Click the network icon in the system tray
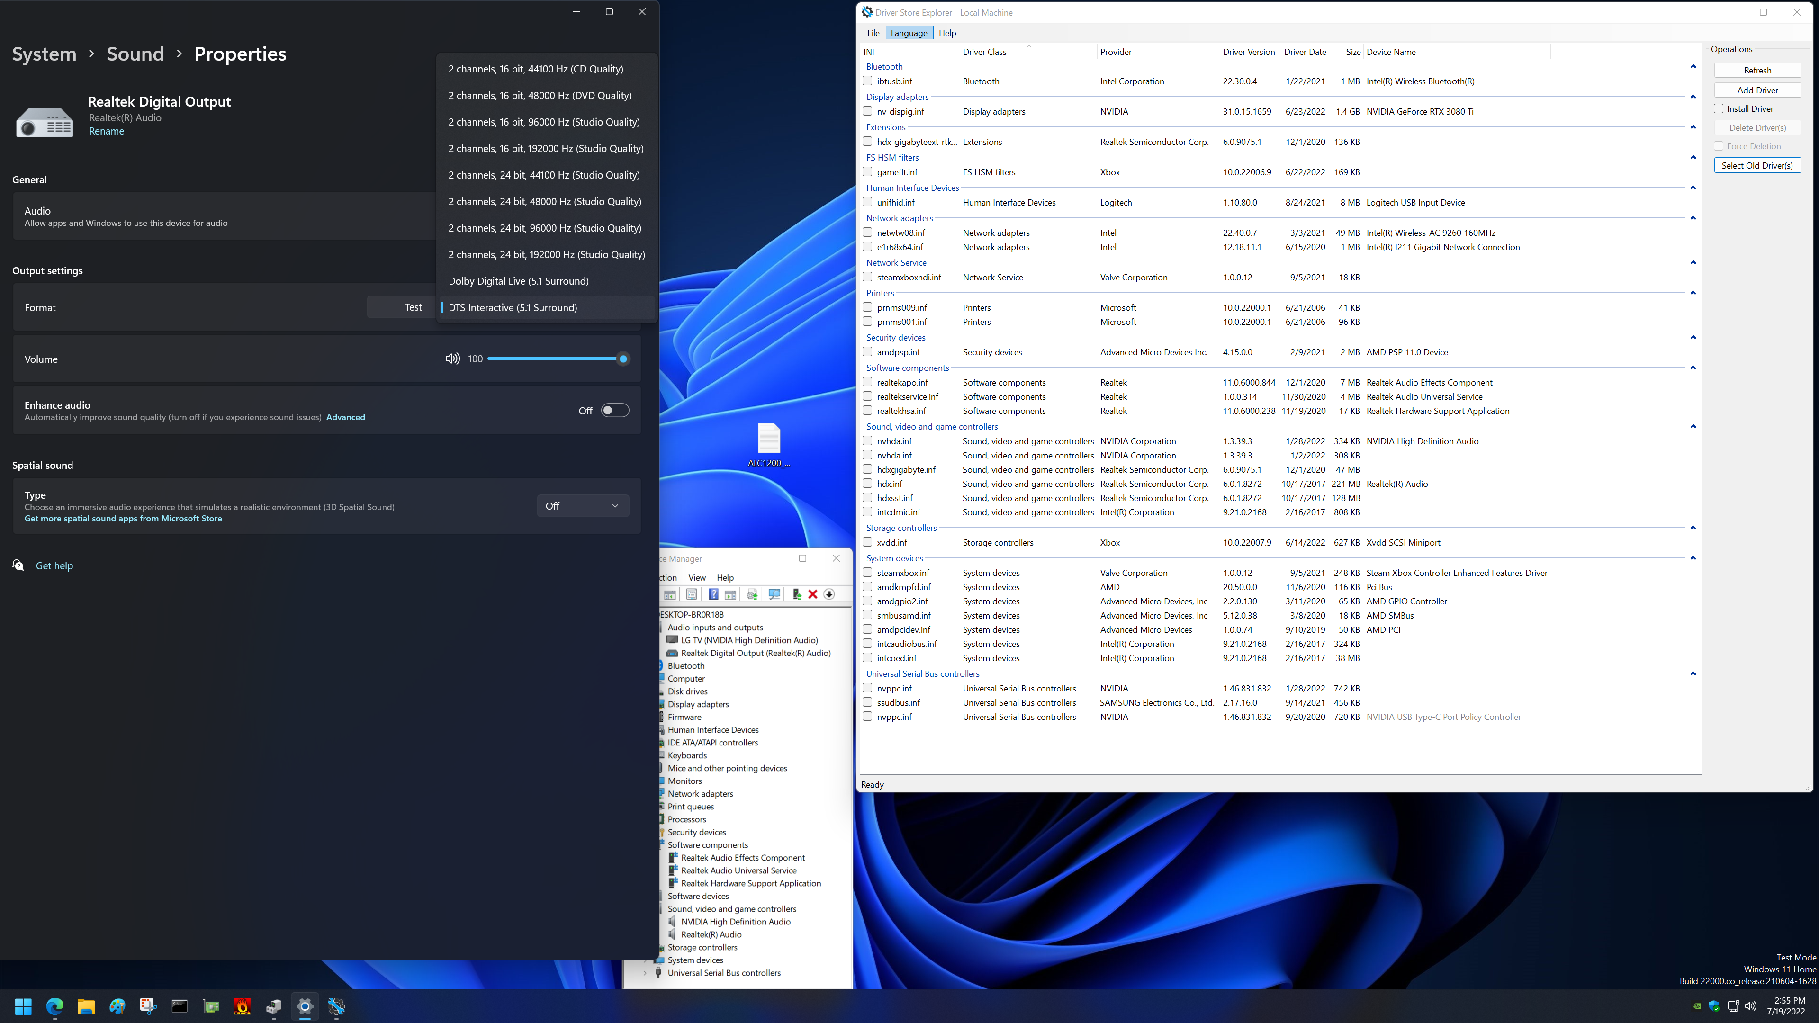 [1733, 1006]
